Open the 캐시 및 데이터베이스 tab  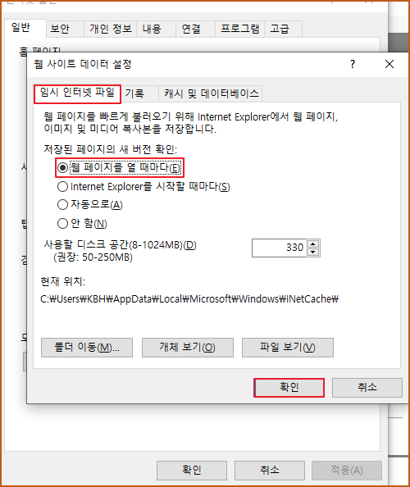211,93
